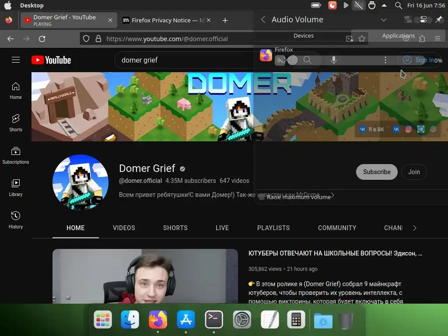This screenshot has width=448, height=336.
Task: Click the @domer.official handle
Action: [140, 181]
